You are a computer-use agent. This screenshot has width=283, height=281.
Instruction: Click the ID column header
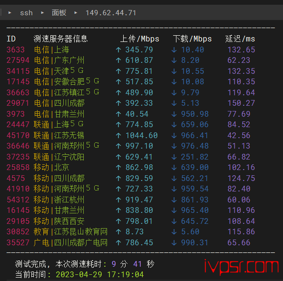(x=11, y=39)
